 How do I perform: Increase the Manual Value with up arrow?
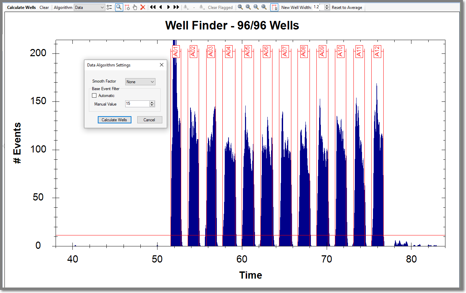[x=152, y=102]
